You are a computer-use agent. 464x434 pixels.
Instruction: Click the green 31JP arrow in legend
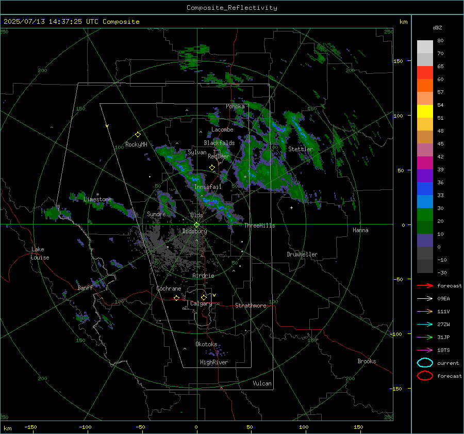[425, 337]
